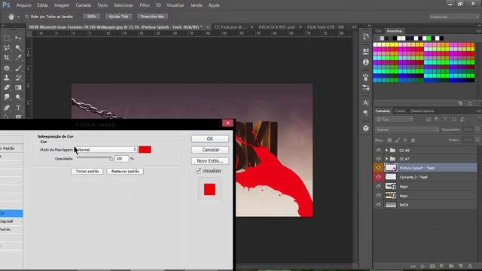Open the Filtro menu
The width and height of the screenshot is (482, 271).
click(x=145, y=5)
